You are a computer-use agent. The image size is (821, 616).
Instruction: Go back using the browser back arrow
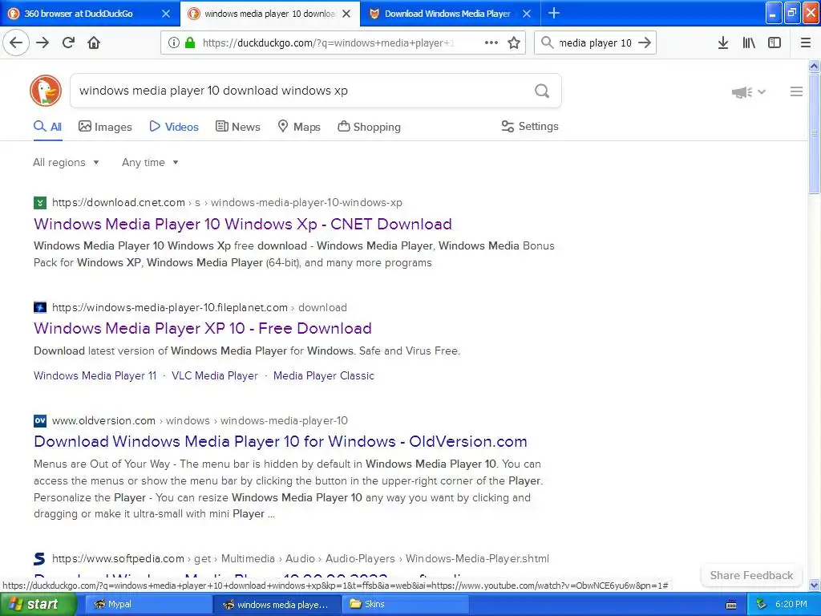[x=16, y=43]
